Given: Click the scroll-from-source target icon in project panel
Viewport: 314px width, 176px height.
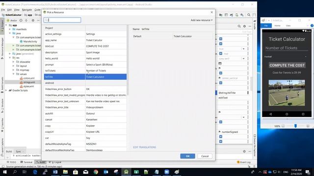Looking at the screenshot, I should pos(21,21).
